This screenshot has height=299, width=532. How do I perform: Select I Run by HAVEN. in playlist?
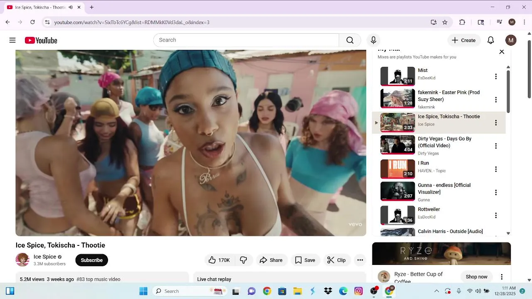pos(438,169)
